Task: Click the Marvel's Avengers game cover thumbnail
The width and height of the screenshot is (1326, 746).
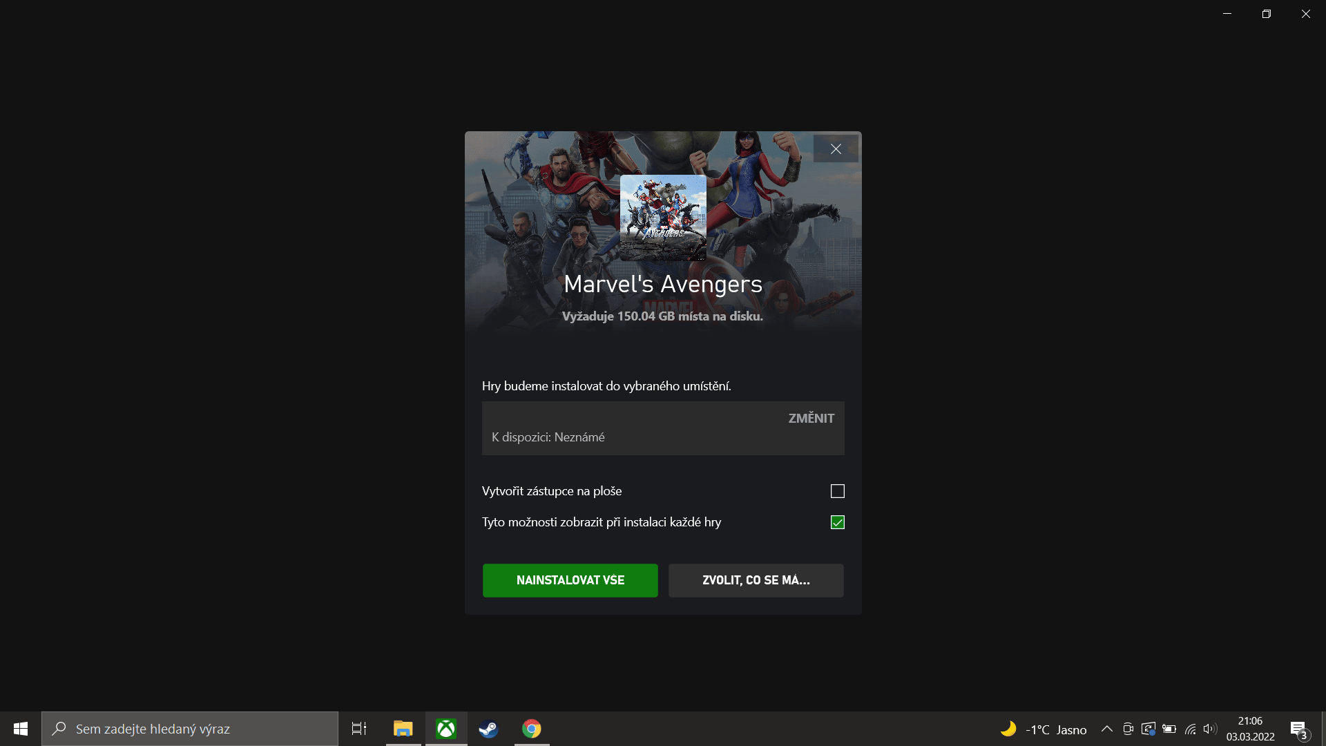Action: (663, 218)
